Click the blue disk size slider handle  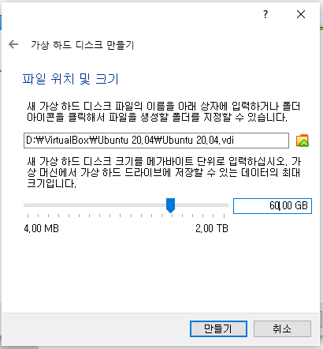point(170,205)
